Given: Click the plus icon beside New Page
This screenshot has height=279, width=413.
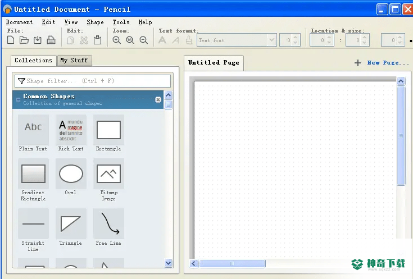Looking at the screenshot, I should (x=358, y=63).
